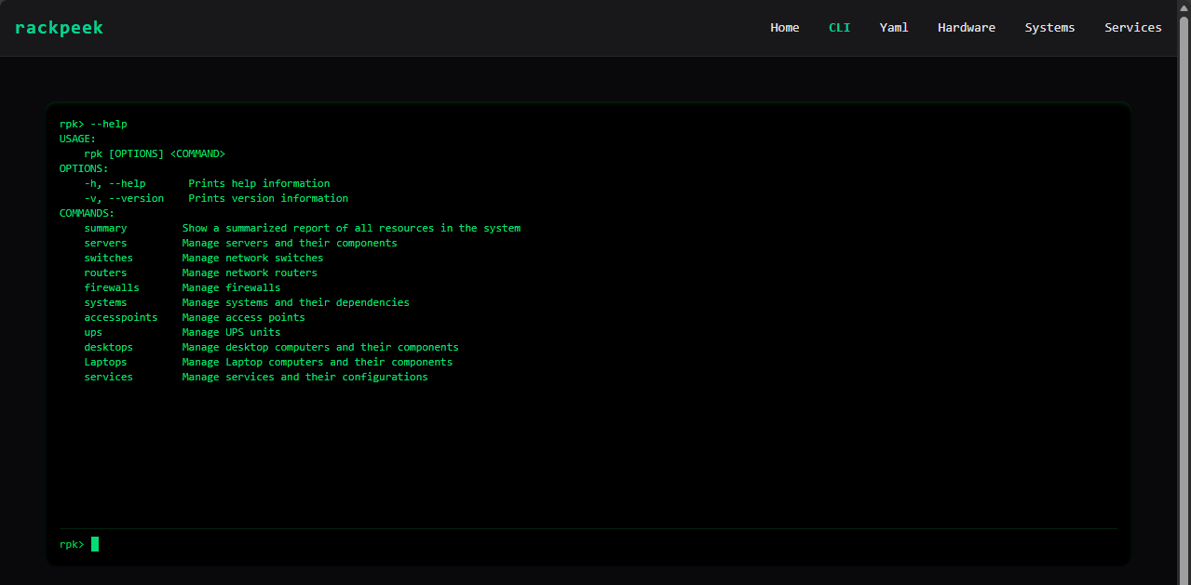Open the Systems page
The image size is (1191, 585).
(x=1049, y=28)
